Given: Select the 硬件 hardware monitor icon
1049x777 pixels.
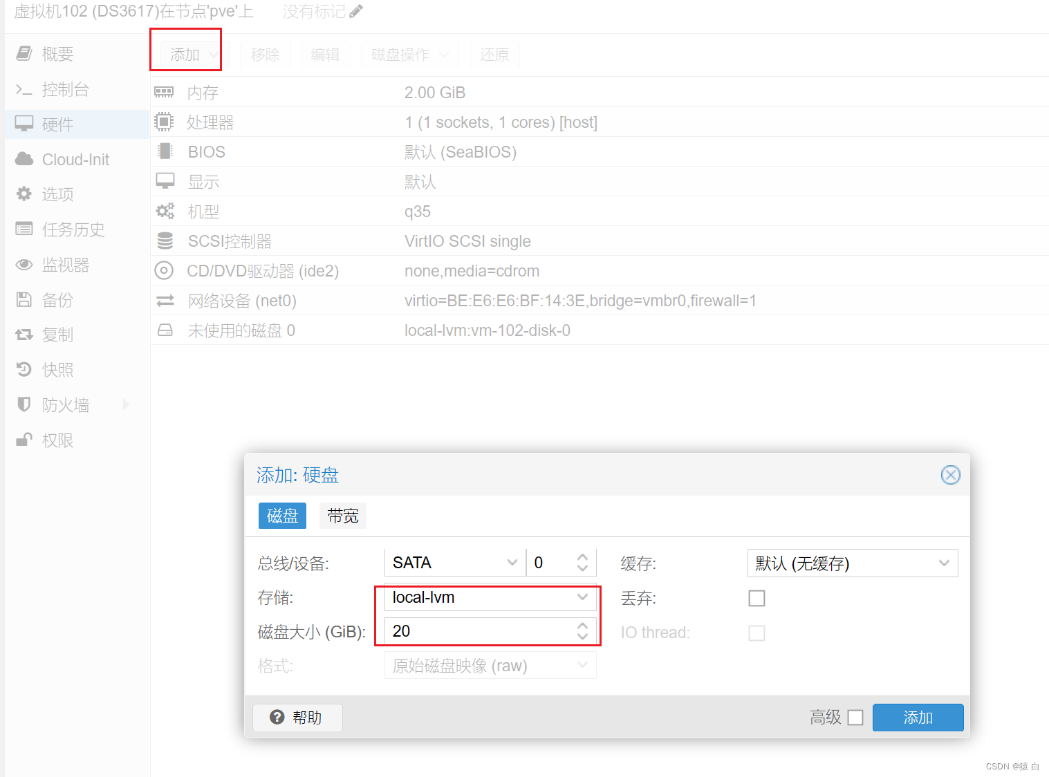Looking at the screenshot, I should pyautogui.click(x=24, y=124).
